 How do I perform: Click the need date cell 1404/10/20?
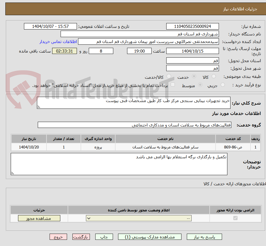29,147
